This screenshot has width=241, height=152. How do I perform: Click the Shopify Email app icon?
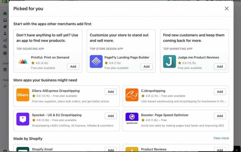click(x=23, y=149)
